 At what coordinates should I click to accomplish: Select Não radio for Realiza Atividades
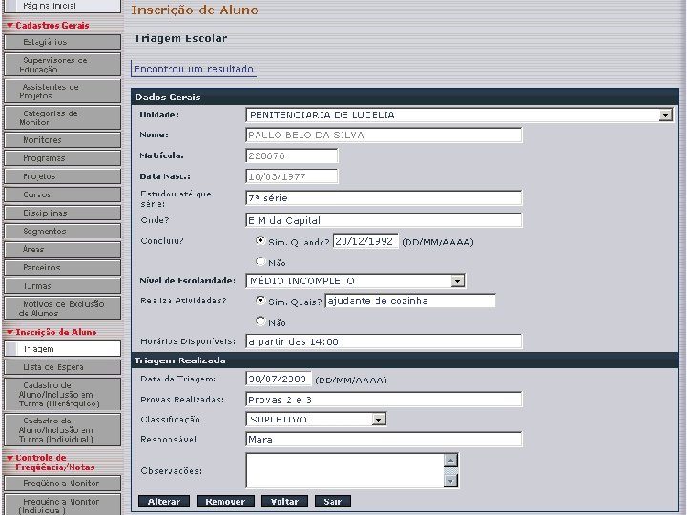pos(260,321)
